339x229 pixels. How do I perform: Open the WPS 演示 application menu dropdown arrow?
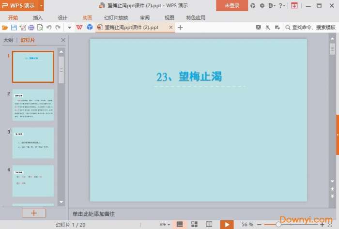[x=41, y=6]
